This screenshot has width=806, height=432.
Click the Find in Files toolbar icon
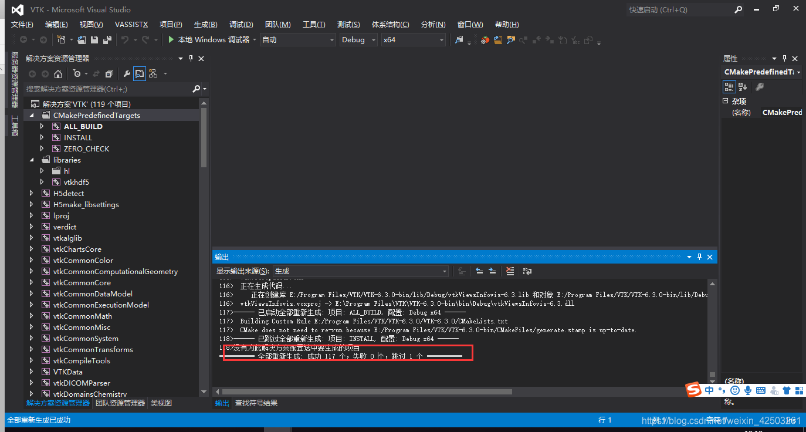(x=459, y=39)
